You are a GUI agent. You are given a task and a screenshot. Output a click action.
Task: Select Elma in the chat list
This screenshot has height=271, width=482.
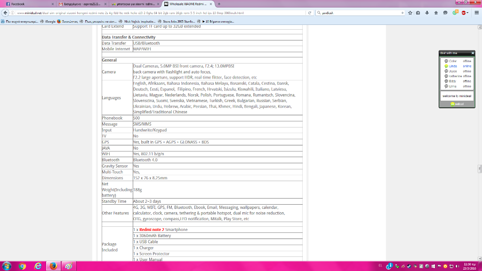(x=458, y=87)
